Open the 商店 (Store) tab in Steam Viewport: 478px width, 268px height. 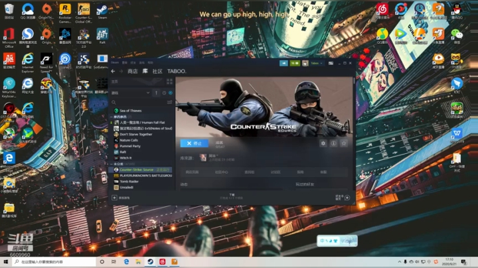coord(132,71)
